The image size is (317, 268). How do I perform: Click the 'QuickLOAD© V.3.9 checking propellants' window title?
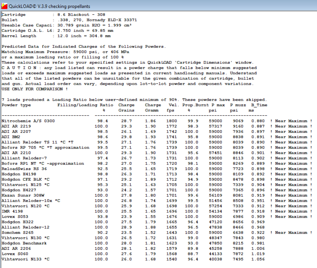coord(50,6)
